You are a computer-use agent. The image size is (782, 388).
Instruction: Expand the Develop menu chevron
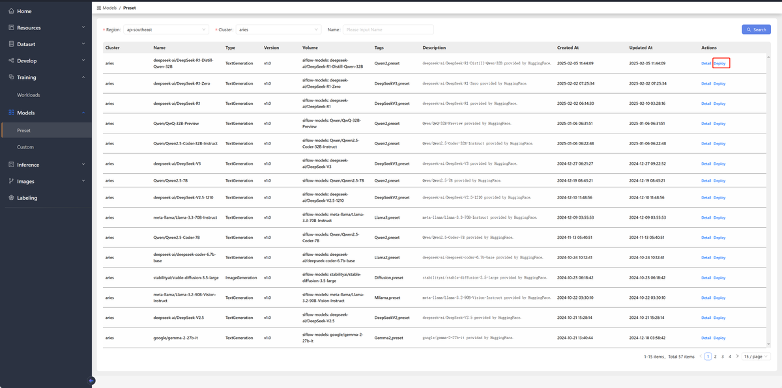pos(83,61)
